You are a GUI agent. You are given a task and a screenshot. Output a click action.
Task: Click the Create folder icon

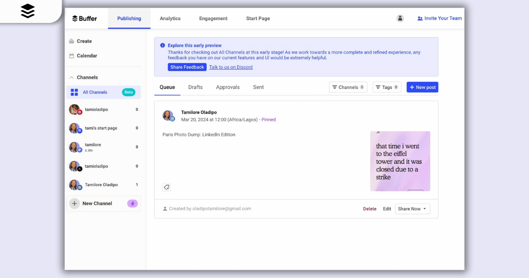71,41
